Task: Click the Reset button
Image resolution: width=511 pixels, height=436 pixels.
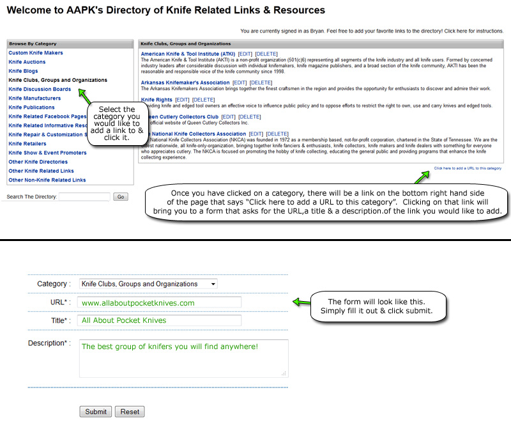Action: (x=130, y=412)
